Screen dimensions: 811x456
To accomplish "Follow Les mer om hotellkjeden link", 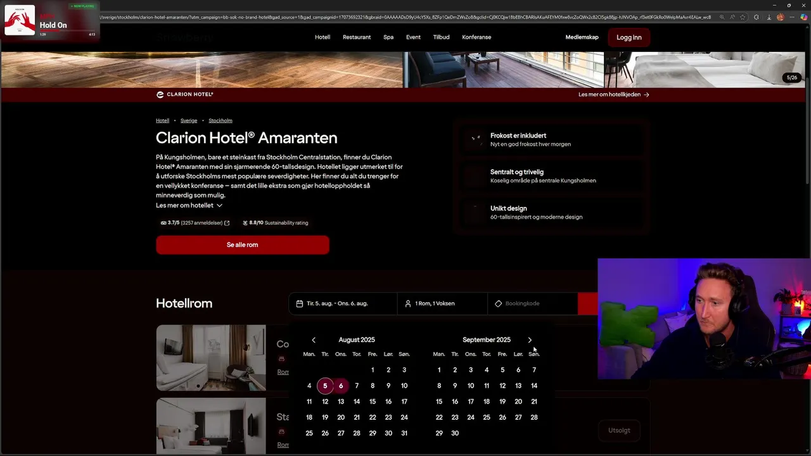I will 613,94.
